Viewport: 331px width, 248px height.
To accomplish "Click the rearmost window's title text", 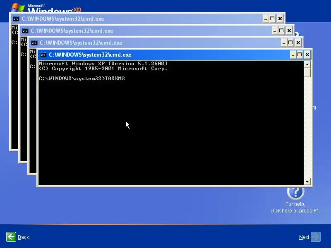I will [63, 19].
